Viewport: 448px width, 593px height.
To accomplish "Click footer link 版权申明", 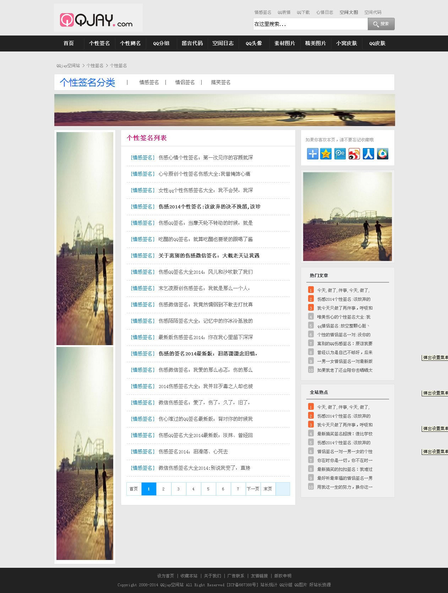I will click(x=283, y=576).
